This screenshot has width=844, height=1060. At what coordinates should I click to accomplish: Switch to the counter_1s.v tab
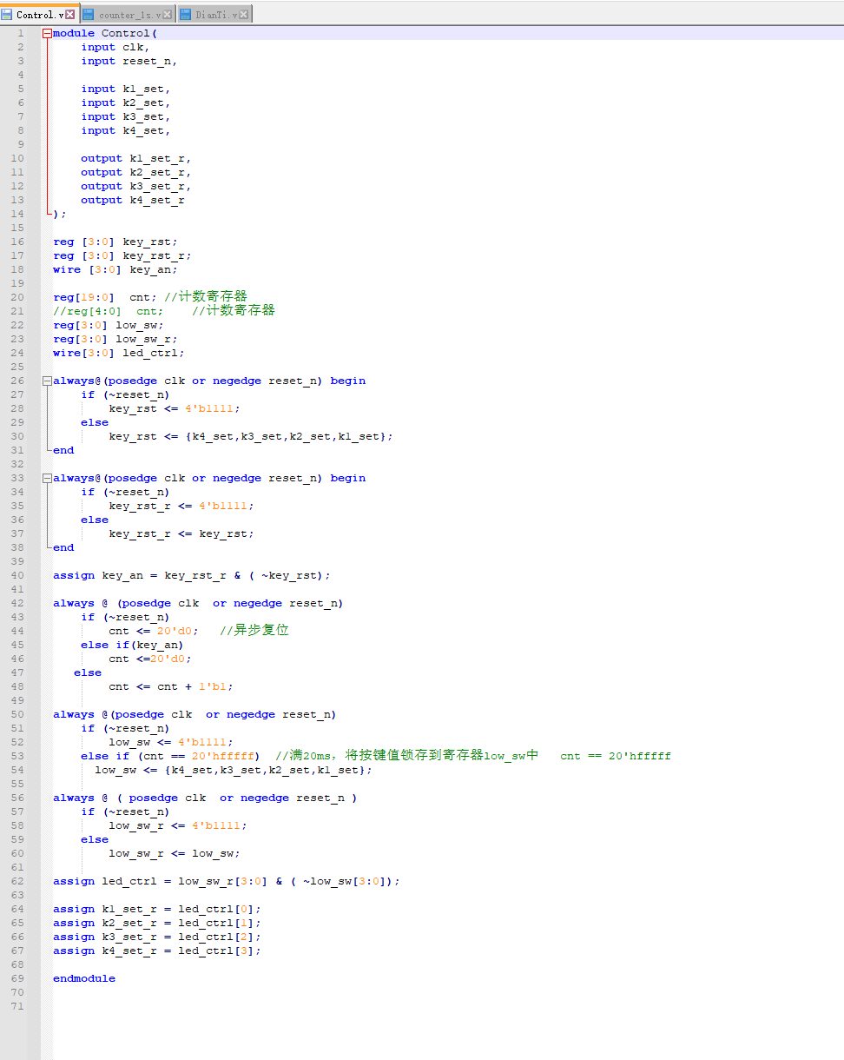click(x=129, y=15)
